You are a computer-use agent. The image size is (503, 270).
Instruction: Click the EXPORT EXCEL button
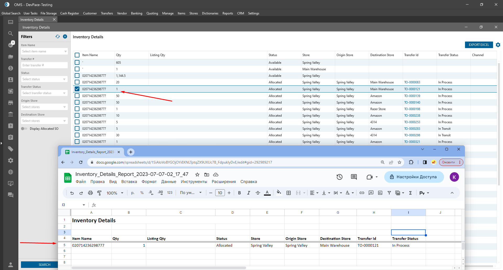tap(479, 45)
